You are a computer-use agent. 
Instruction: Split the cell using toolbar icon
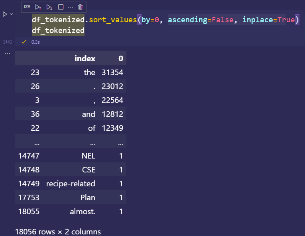pos(61,7)
